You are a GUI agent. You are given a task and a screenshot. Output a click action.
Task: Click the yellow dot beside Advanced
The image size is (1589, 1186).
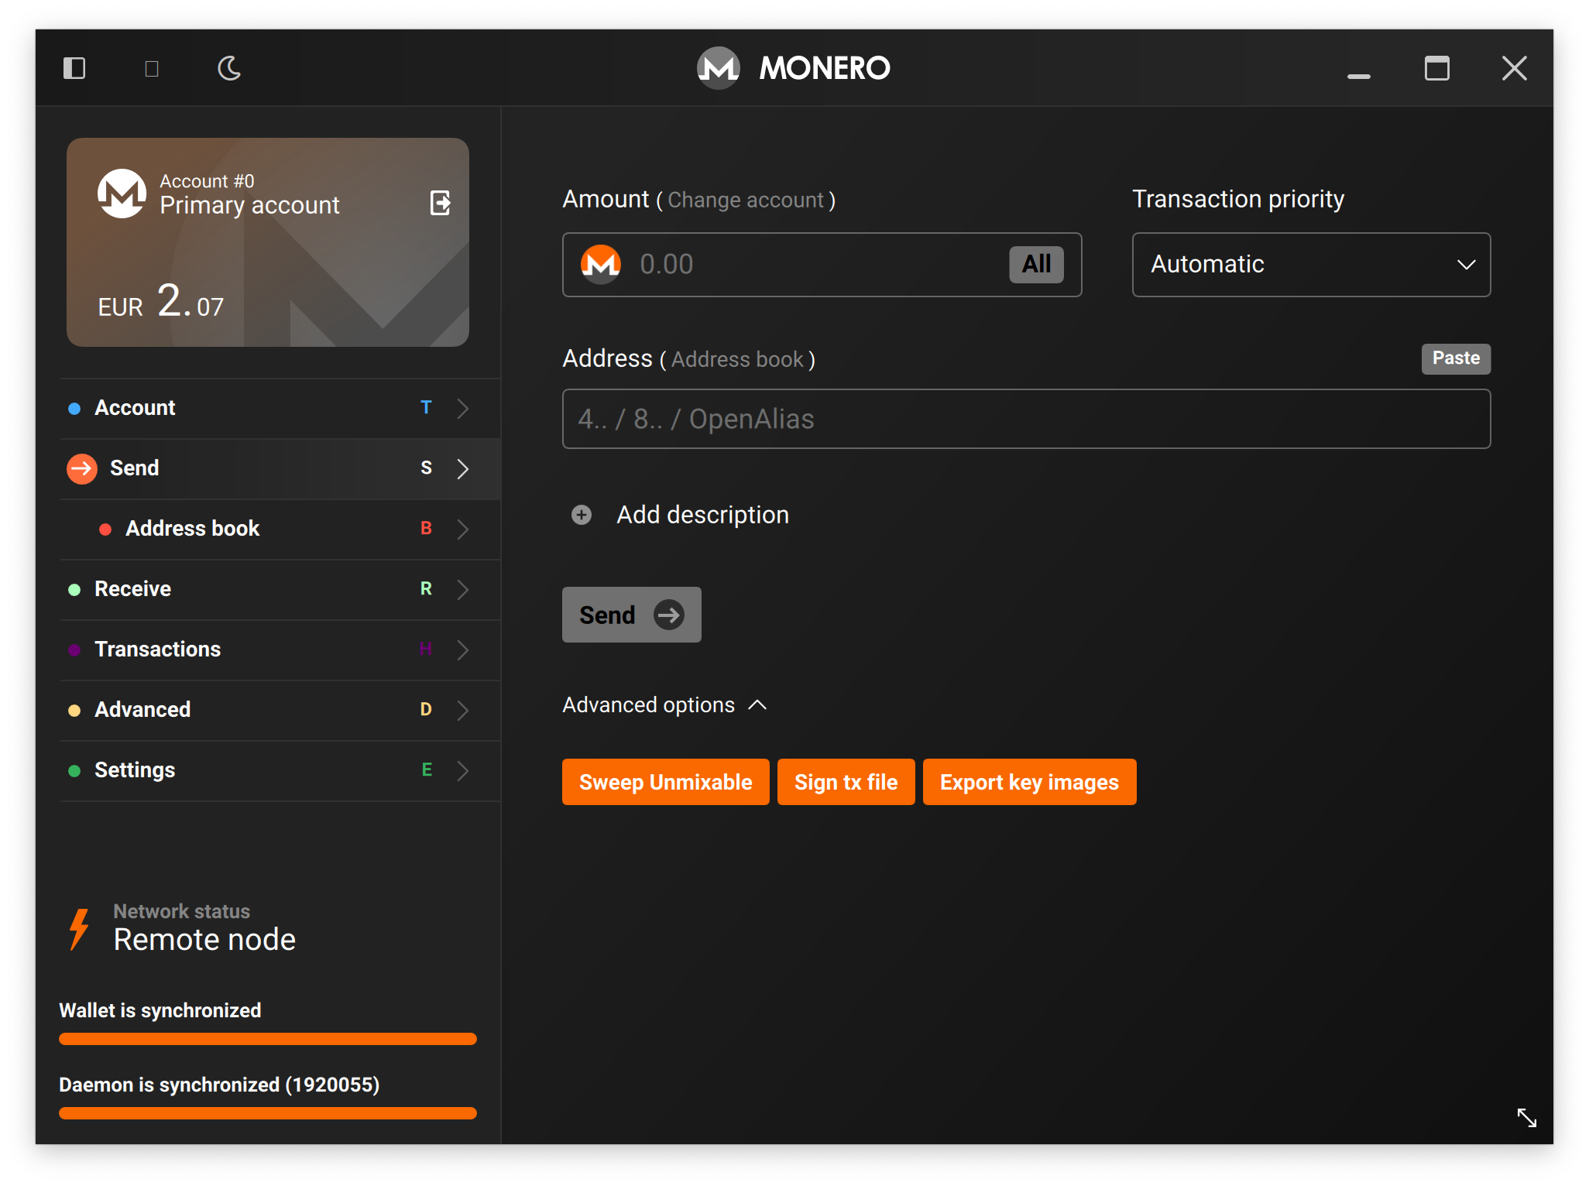pyautogui.click(x=74, y=711)
